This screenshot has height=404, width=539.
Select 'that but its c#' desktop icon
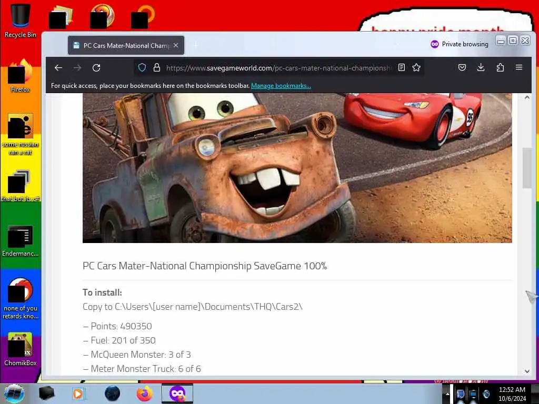click(21, 186)
